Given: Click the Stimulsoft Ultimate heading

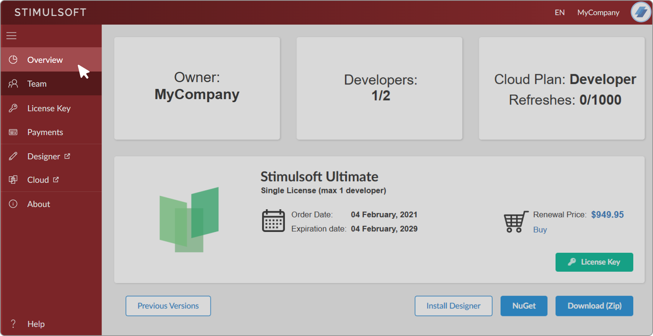Looking at the screenshot, I should pyautogui.click(x=319, y=177).
